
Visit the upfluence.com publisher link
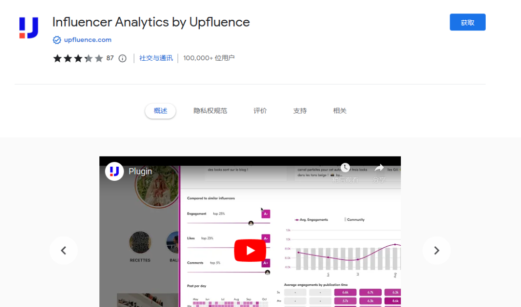pyautogui.click(x=87, y=40)
